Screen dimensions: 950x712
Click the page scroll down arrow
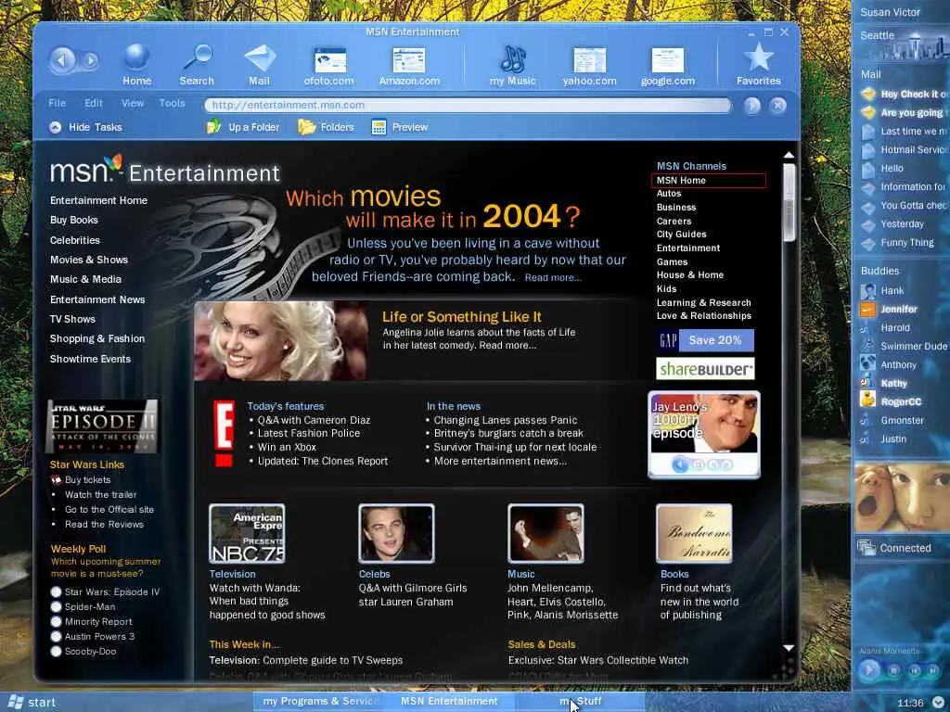click(x=789, y=648)
